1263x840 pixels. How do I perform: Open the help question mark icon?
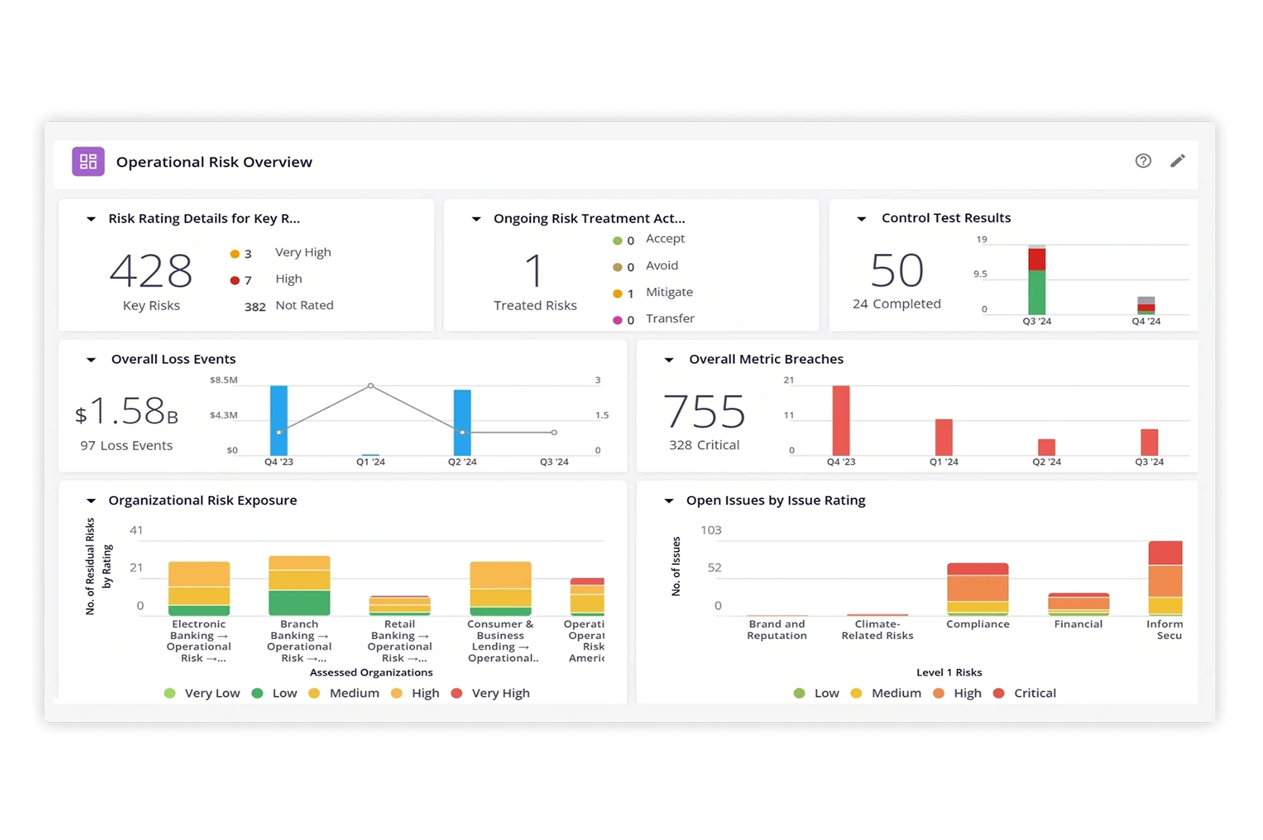pos(1143,161)
